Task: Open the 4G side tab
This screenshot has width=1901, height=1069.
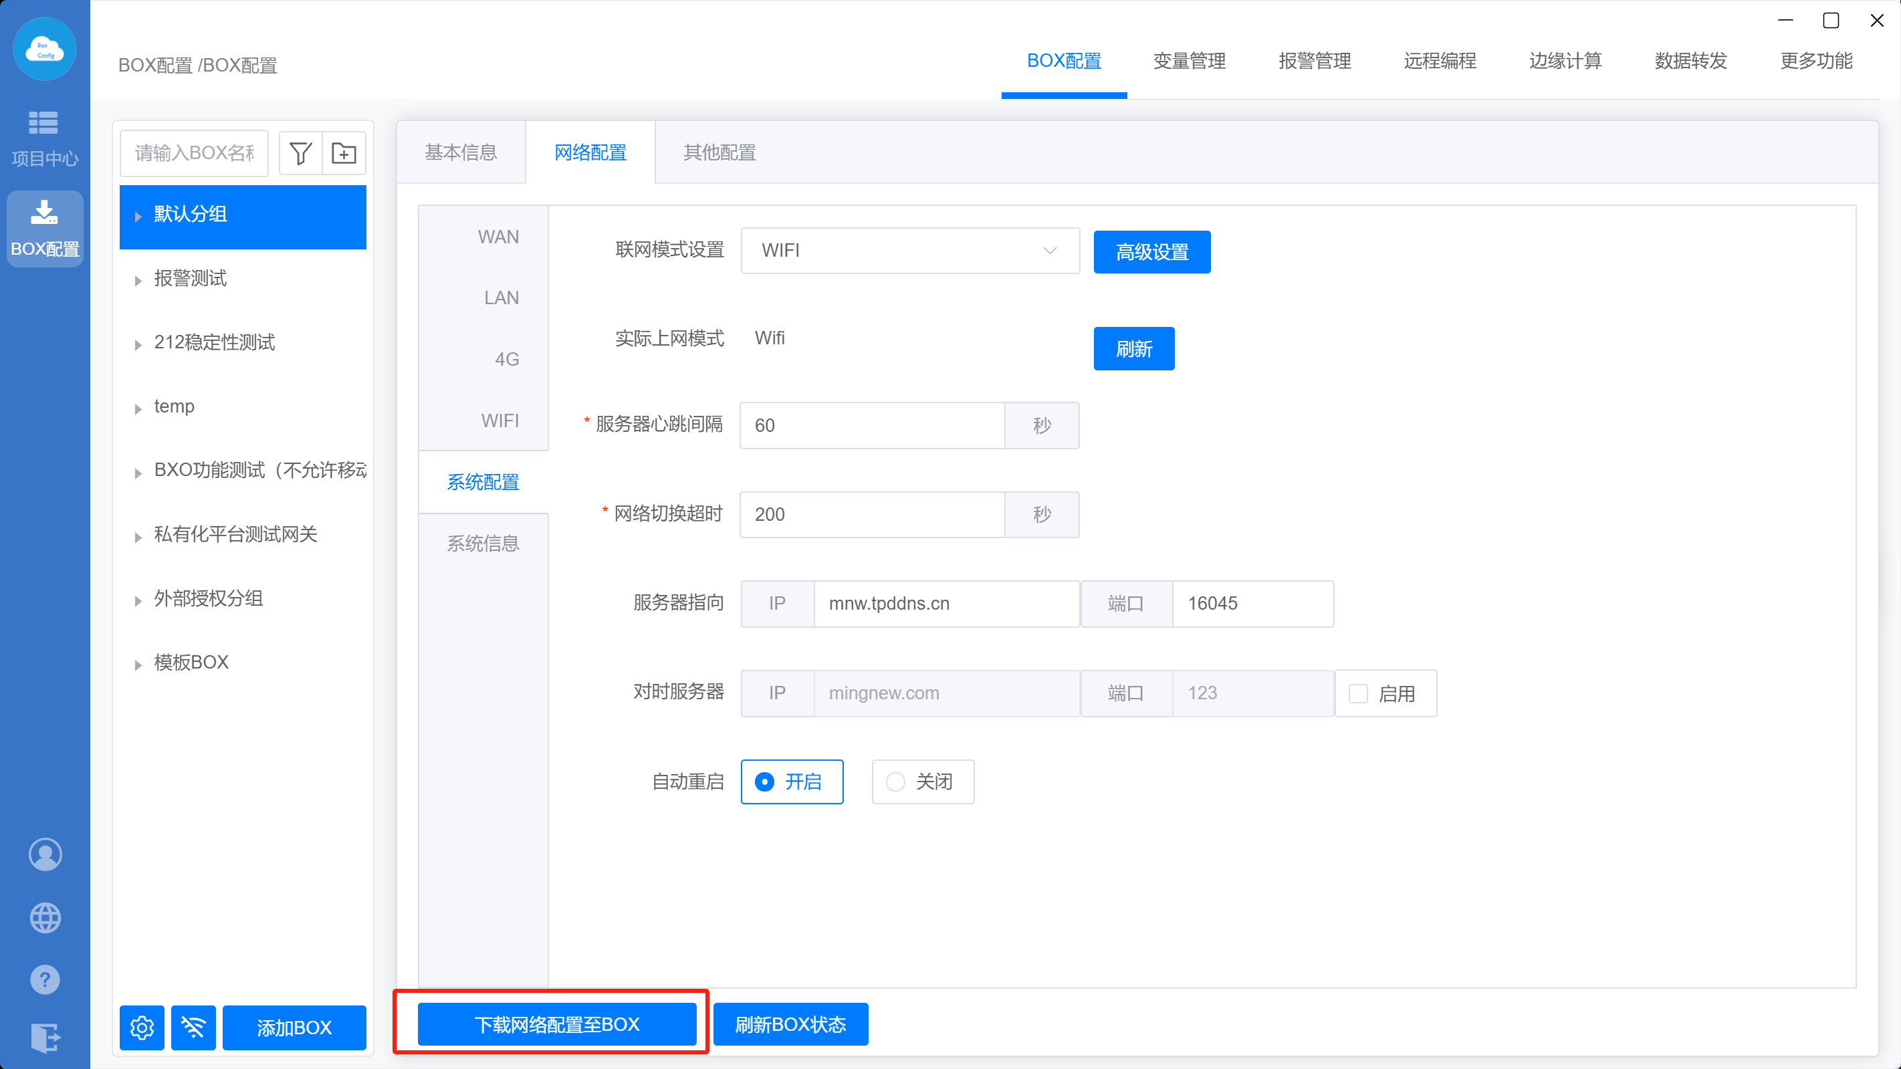Action: [507, 359]
